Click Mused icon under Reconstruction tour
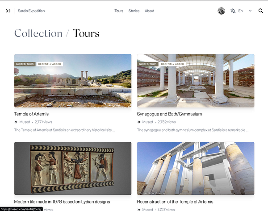The image size is (268, 211). click(139, 210)
